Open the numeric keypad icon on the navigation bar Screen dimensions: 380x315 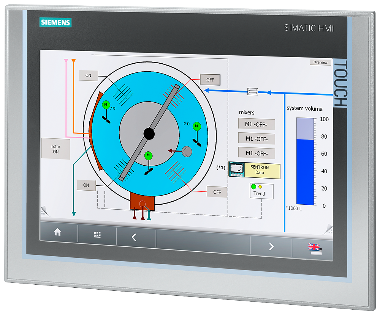pyautogui.click(x=97, y=235)
